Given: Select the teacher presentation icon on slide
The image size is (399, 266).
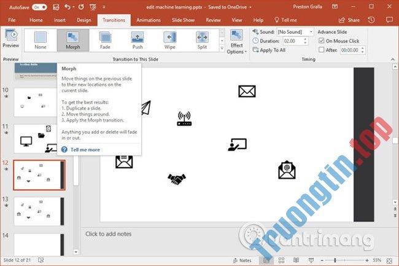Looking at the screenshot, I should point(237,144).
